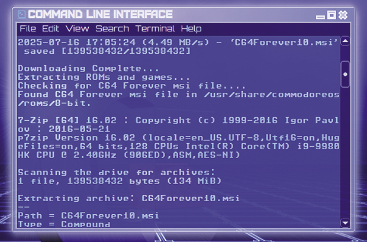The image size is (367, 242).
Task: Open the Edit menu
Action: pyautogui.click(x=50, y=29)
